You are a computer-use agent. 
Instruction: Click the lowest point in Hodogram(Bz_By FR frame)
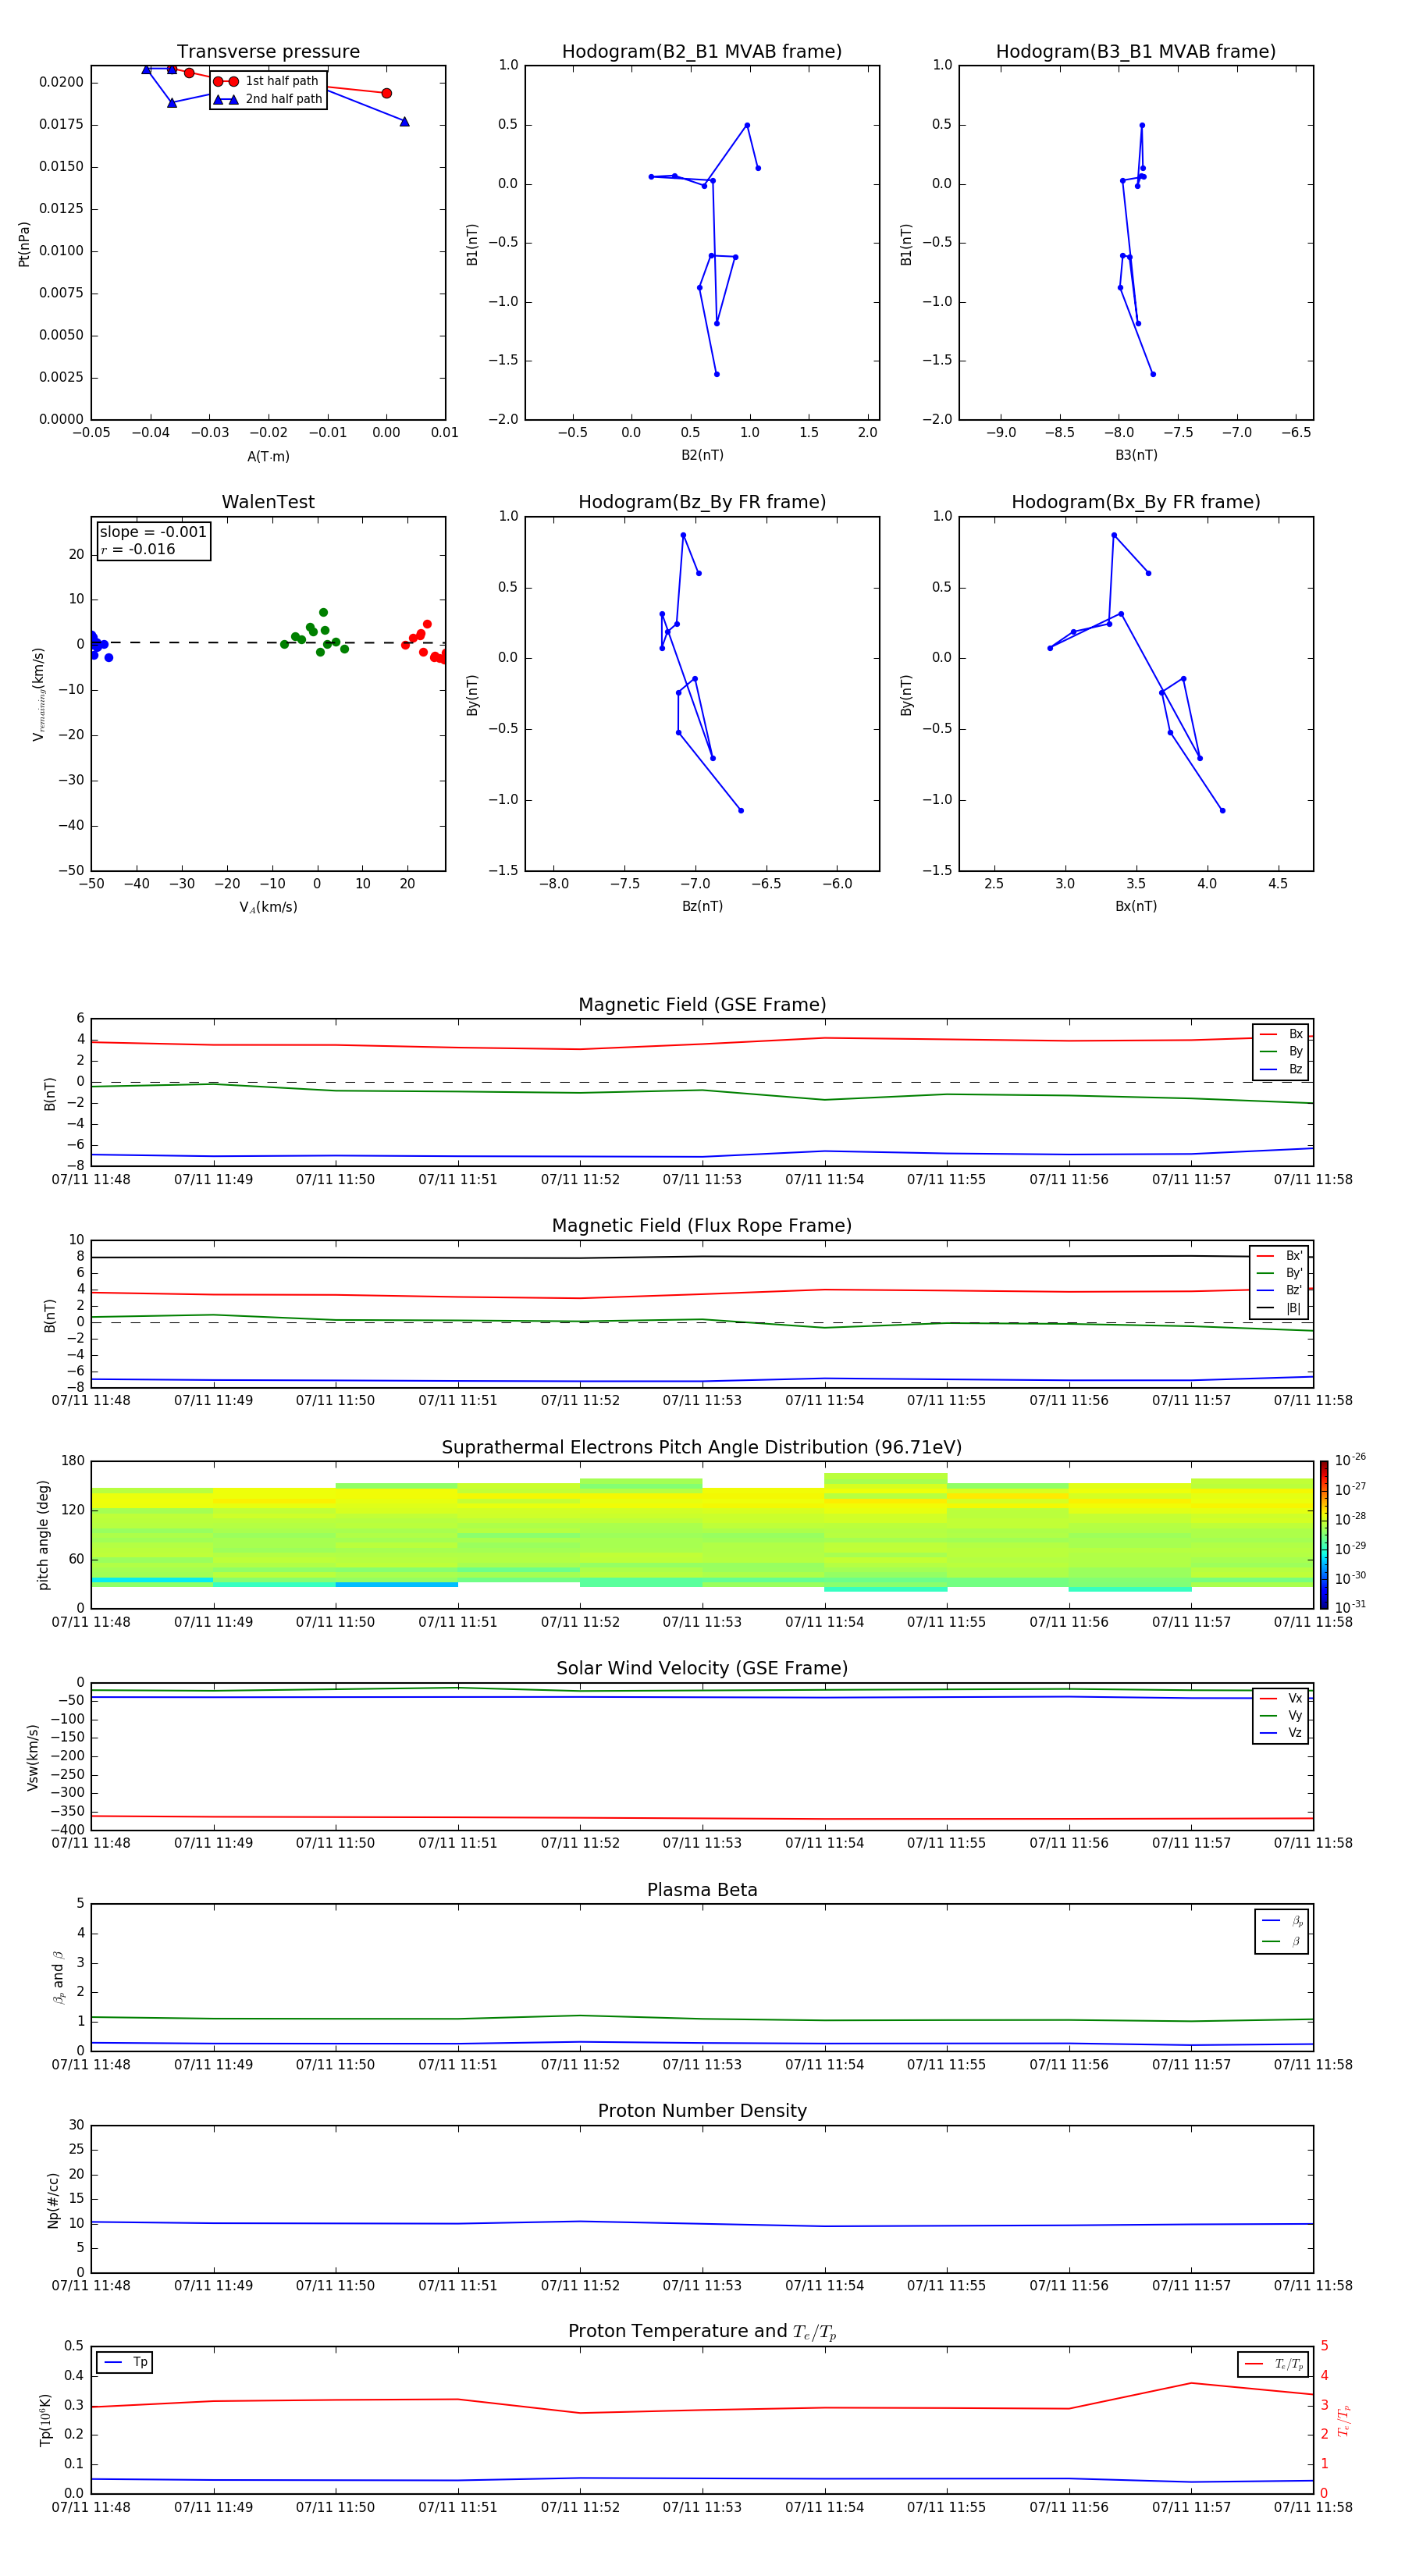[741, 810]
